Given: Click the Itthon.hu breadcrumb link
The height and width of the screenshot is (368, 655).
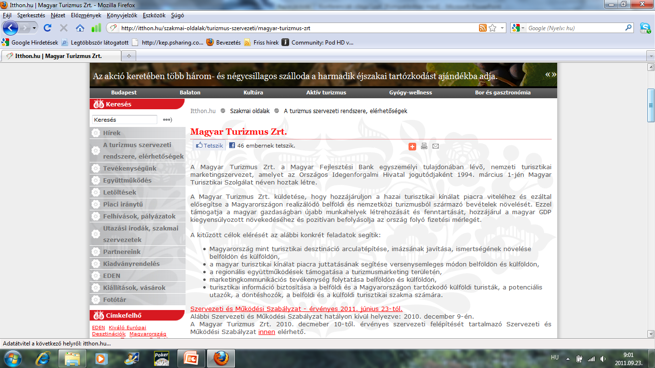Looking at the screenshot, I should pos(203,111).
